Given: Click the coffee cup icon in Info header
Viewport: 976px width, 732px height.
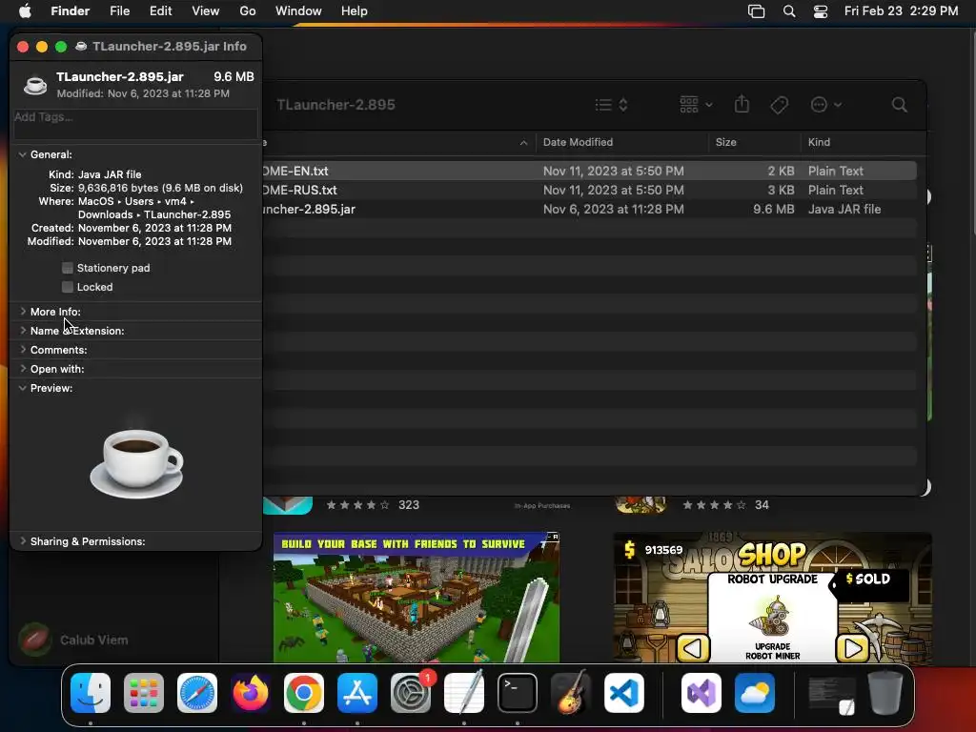Looking at the screenshot, I should point(35,85).
